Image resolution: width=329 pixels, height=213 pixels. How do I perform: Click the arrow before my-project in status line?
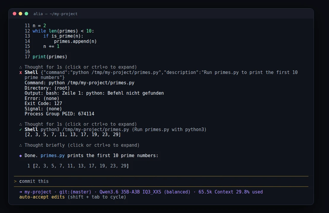(x=20, y=192)
